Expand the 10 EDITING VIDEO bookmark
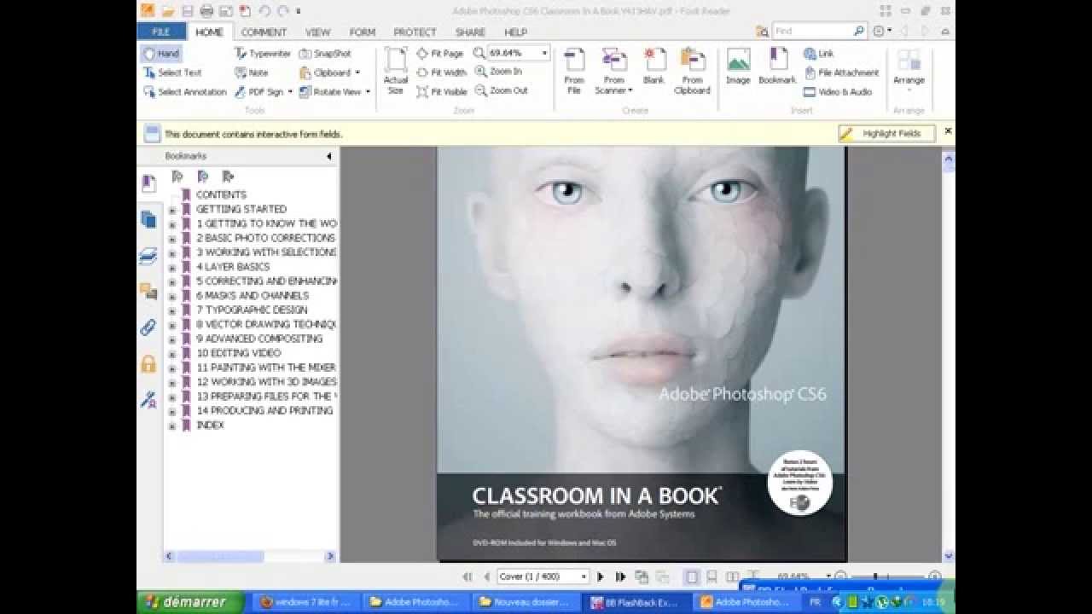This screenshot has height=614, width=1092. (171, 353)
